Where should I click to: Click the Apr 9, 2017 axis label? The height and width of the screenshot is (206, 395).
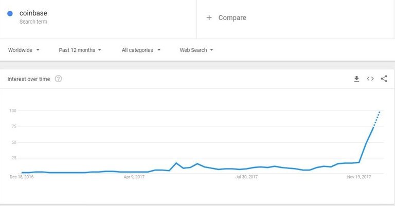click(134, 177)
